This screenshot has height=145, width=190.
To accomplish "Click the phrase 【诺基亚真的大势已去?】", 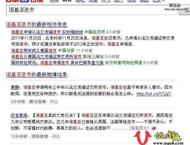I will tap(56, 115).
